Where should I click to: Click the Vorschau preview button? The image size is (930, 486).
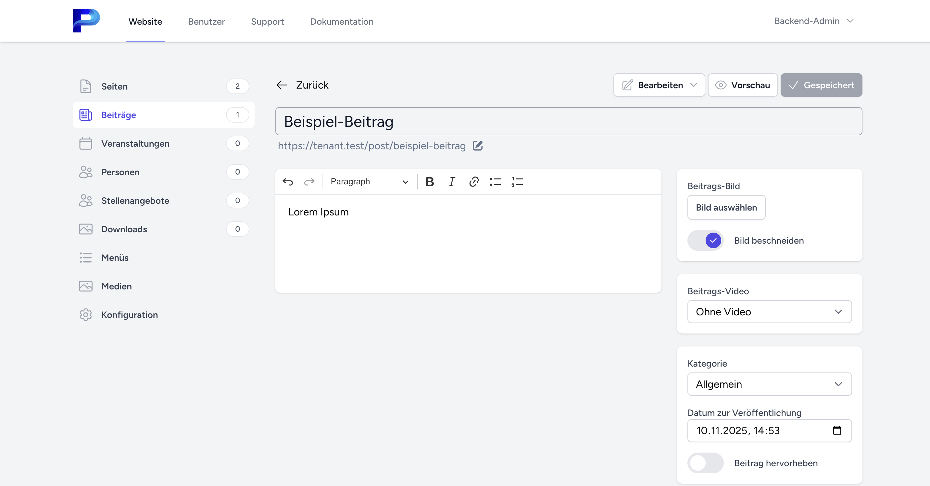pos(743,85)
